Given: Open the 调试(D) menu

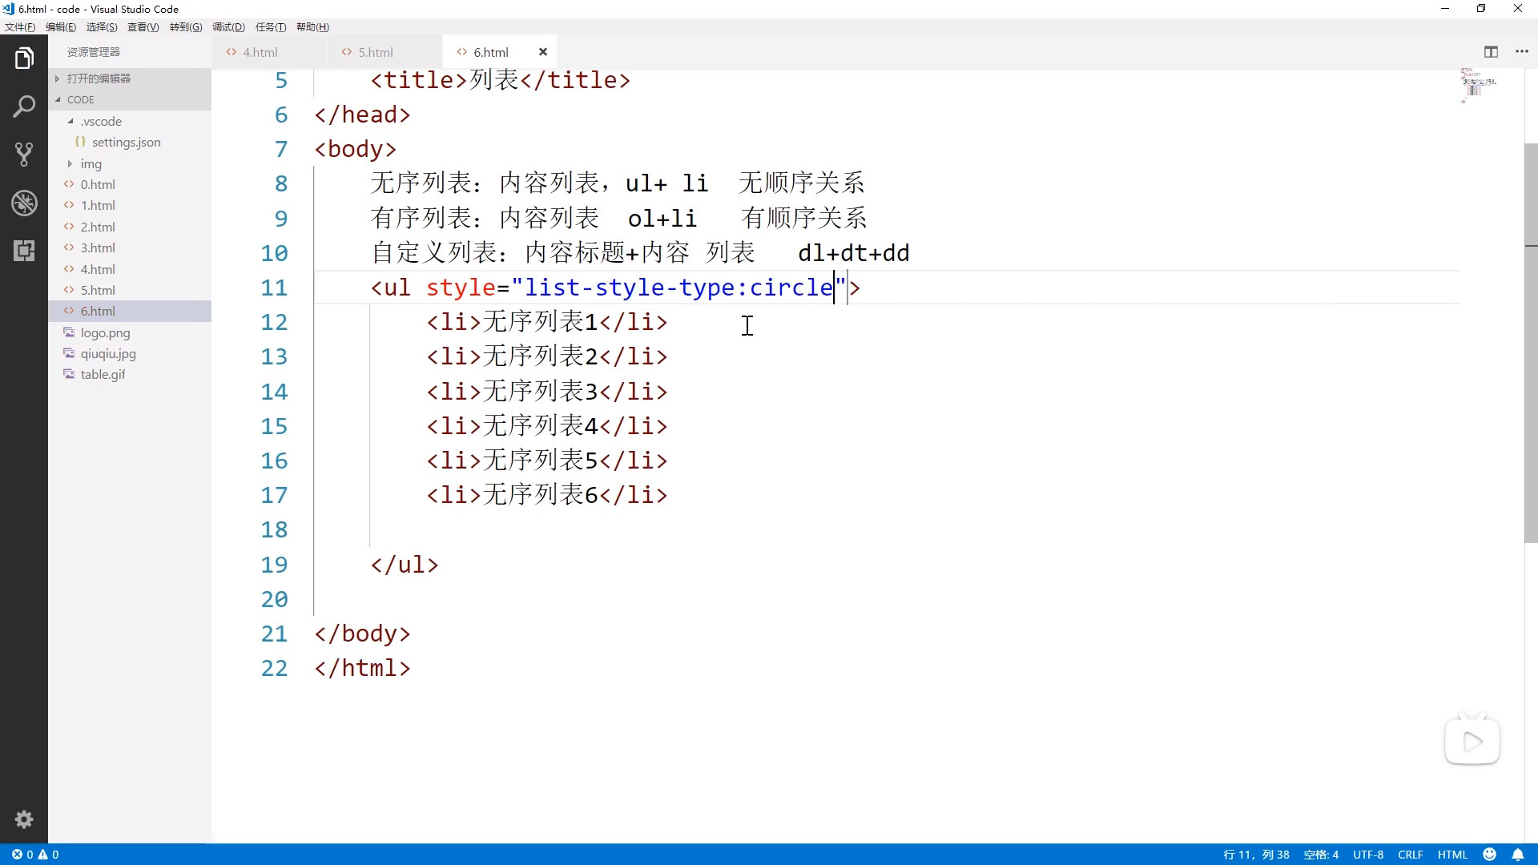Looking at the screenshot, I should click(x=228, y=27).
